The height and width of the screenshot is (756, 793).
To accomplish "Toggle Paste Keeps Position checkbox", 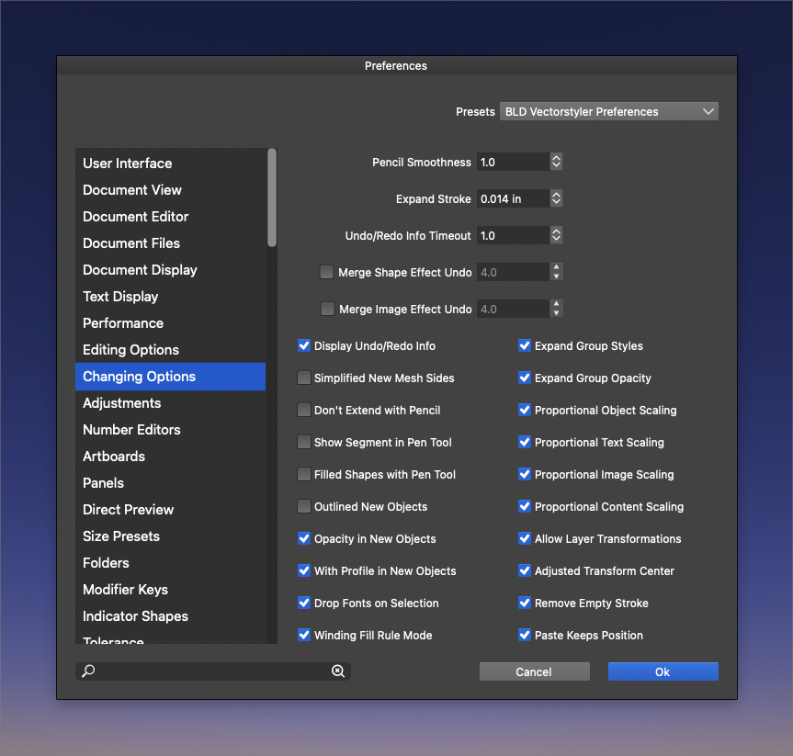I will [x=525, y=635].
